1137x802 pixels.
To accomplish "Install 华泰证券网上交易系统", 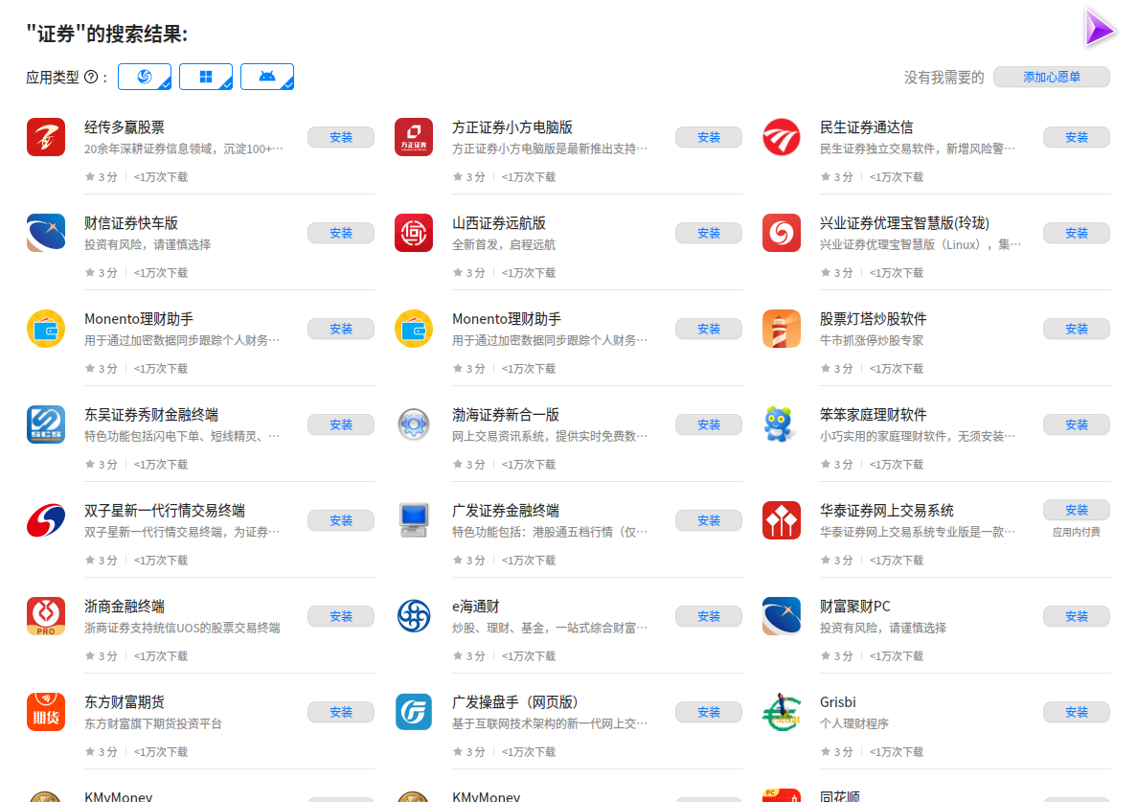I will point(1077,510).
